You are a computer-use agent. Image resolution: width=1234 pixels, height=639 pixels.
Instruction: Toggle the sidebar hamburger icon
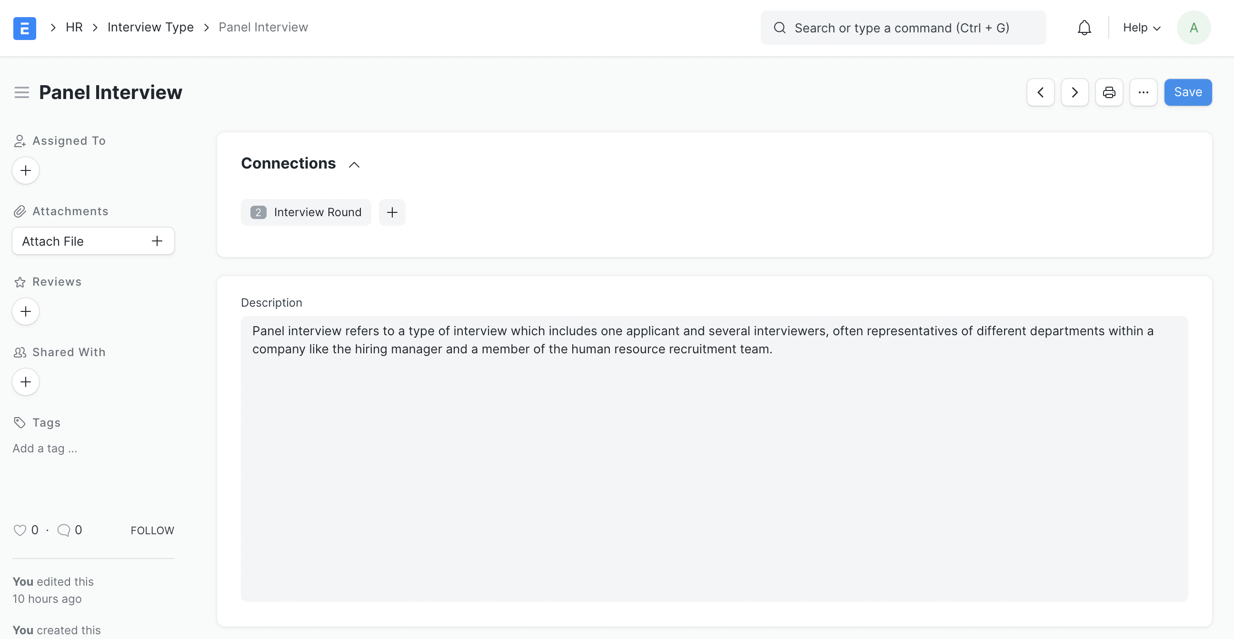pyautogui.click(x=21, y=92)
